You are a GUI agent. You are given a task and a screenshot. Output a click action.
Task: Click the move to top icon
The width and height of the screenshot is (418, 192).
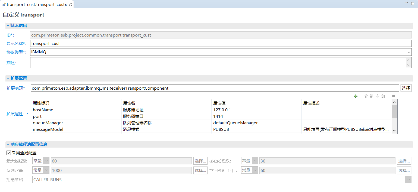coord(372,96)
